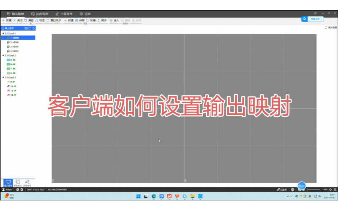Select the 9-IP camera signal
Viewport: 338px width, 211px height.
[x=11, y=82]
